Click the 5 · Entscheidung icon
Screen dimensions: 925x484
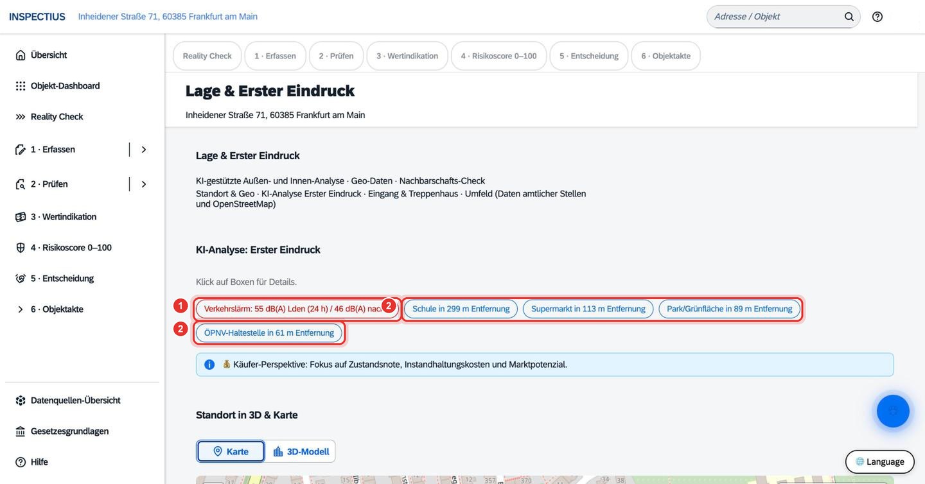(x=21, y=279)
